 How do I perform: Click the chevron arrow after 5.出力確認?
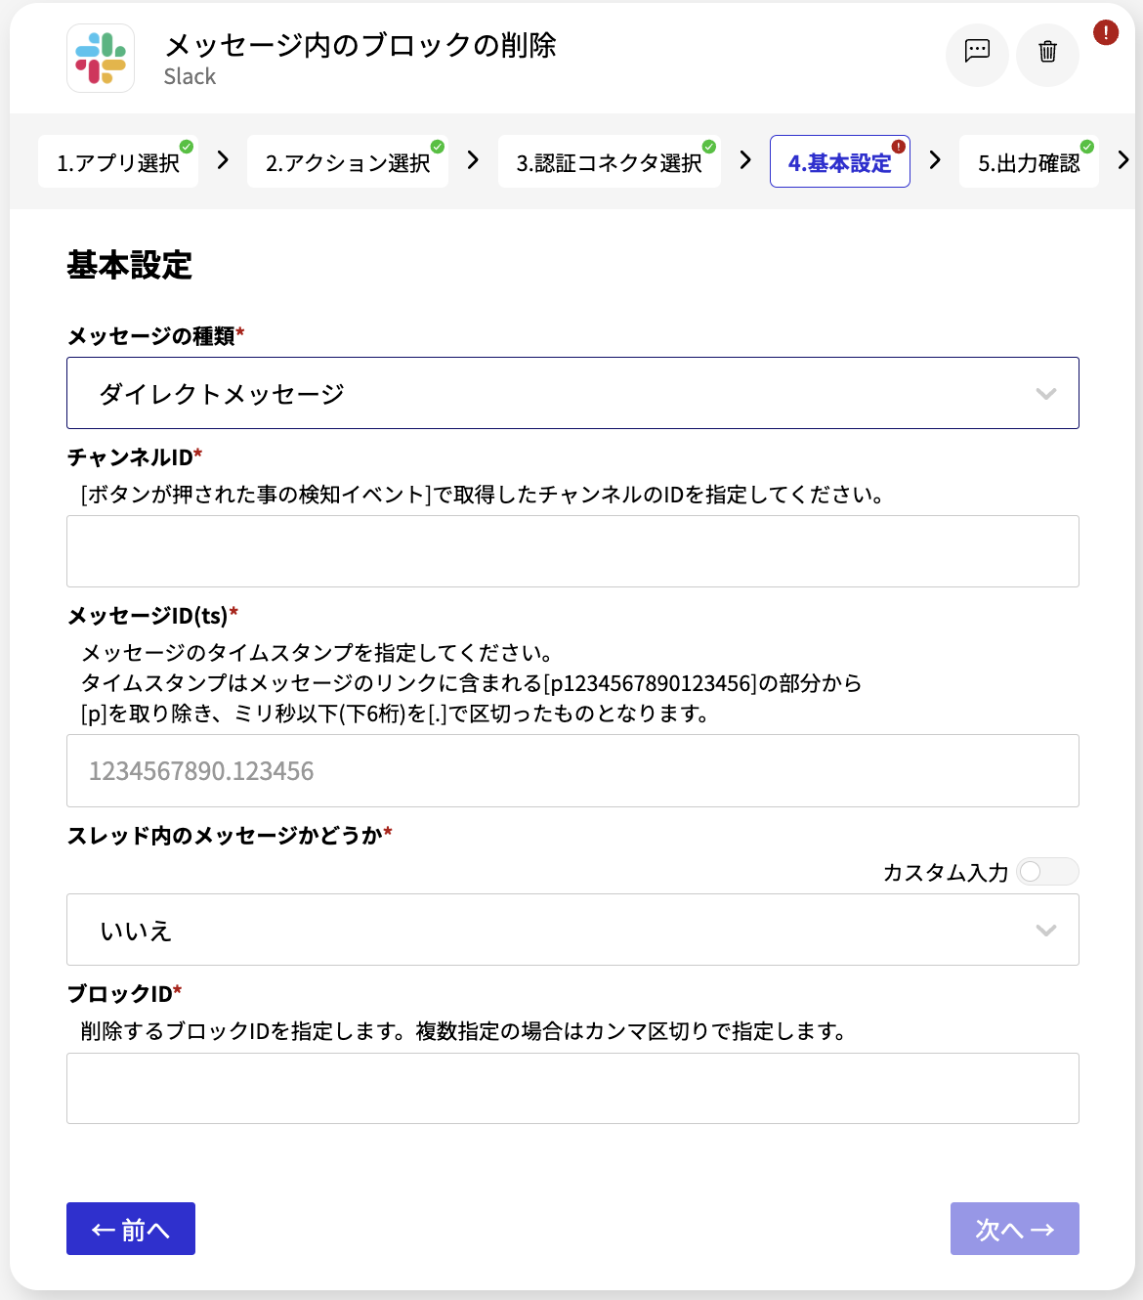1123,160
